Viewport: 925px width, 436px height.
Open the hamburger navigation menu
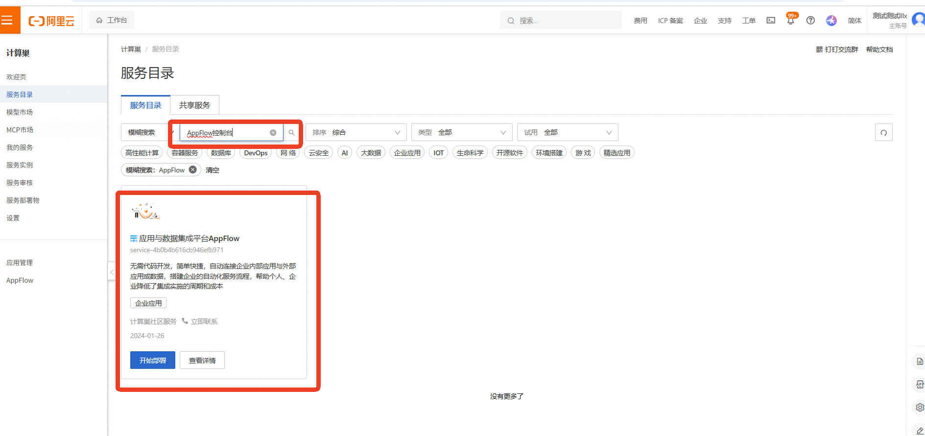(7, 20)
